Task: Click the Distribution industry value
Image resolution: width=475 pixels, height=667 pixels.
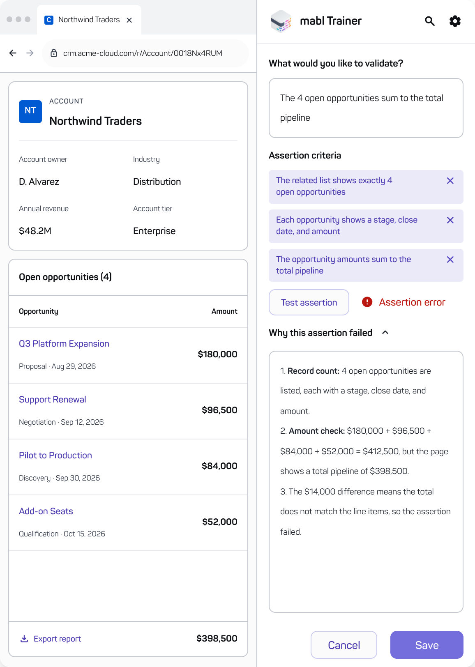Action: tap(157, 182)
